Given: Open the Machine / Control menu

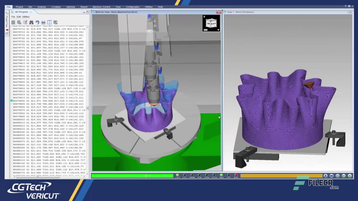Looking at the screenshot, I should point(101,7).
